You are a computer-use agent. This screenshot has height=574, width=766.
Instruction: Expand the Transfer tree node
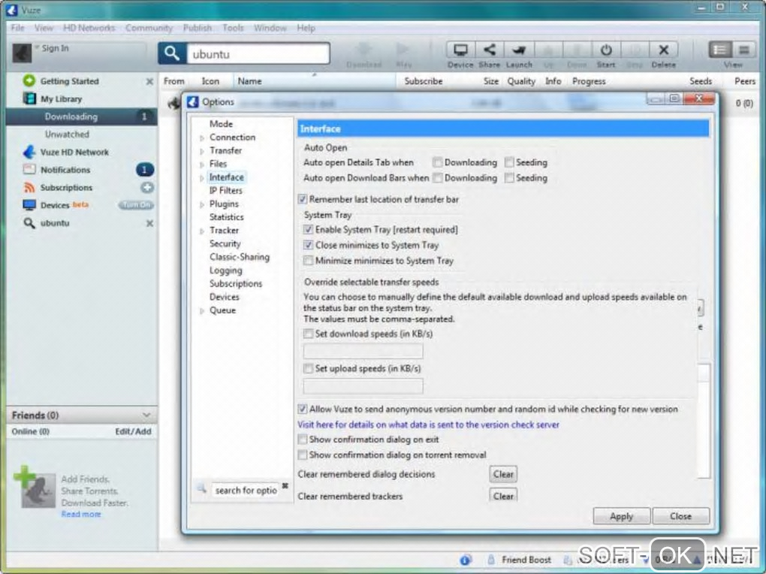coord(202,151)
